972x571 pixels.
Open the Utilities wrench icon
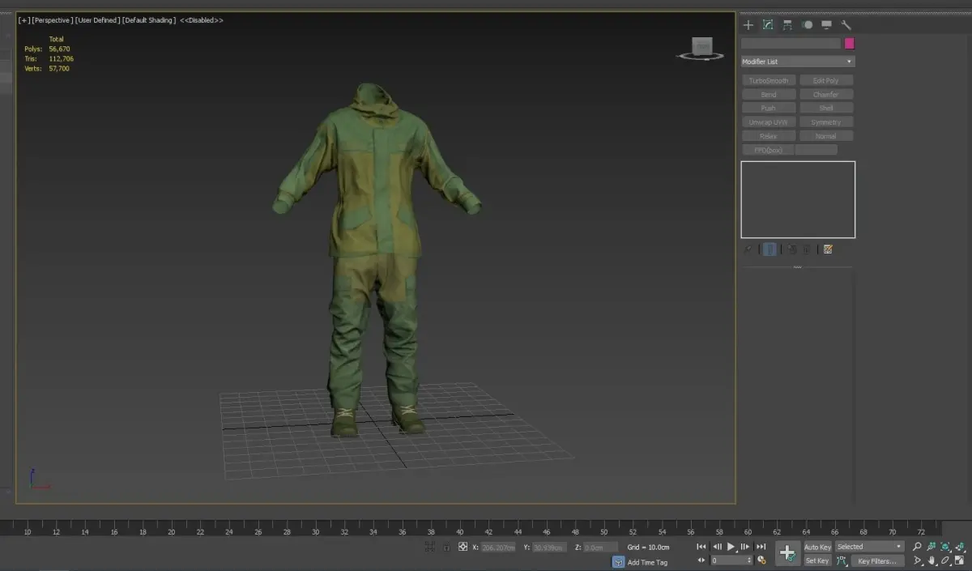[846, 25]
